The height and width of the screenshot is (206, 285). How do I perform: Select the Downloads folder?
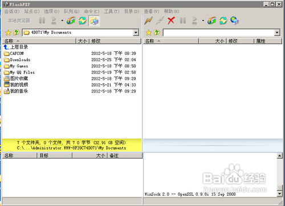[x=17, y=60]
